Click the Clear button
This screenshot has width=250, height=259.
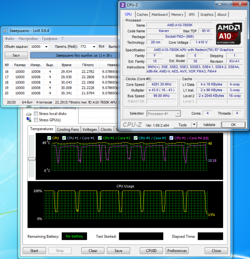point(93,250)
